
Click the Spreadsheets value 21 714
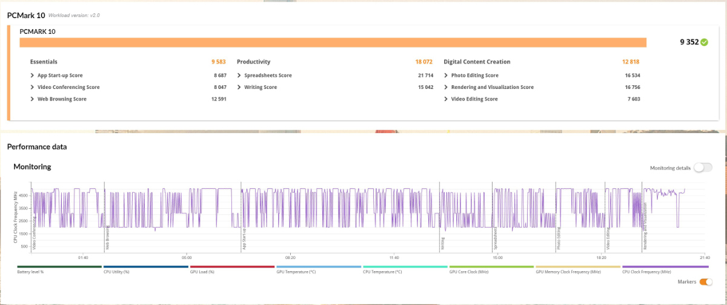click(x=425, y=76)
